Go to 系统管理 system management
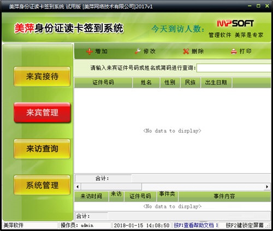273x231 pixels. (x=42, y=185)
